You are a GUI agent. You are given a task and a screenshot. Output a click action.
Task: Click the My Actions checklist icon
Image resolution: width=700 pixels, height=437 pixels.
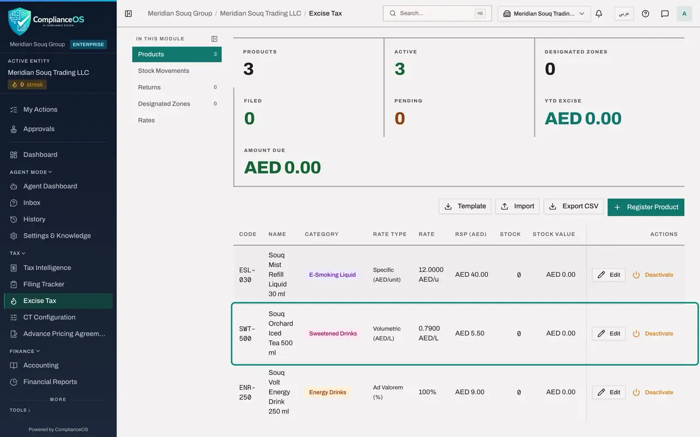[x=14, y=110]
